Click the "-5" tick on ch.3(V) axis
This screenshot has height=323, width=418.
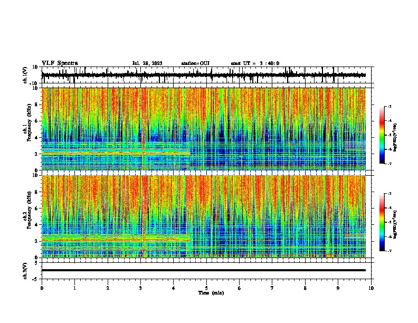35,279
